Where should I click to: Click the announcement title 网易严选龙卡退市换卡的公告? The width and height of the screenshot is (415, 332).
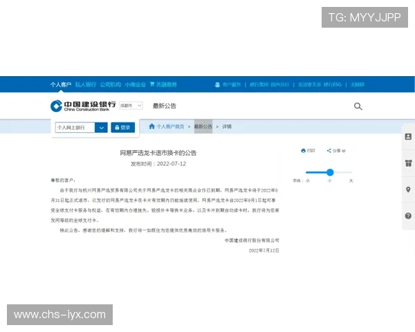click(158, 153)
